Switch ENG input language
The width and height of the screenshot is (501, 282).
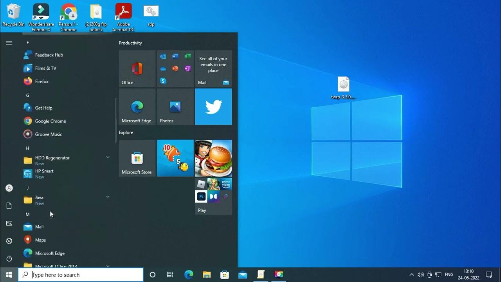449,275
